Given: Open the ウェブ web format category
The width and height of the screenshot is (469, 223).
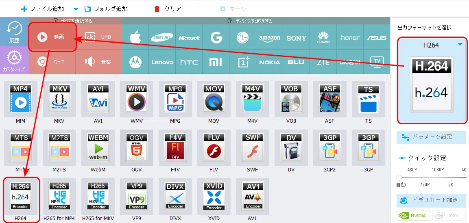Looking at the screenshot, I should (x=52, y=62).
